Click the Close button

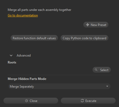(x=31, y=101)
